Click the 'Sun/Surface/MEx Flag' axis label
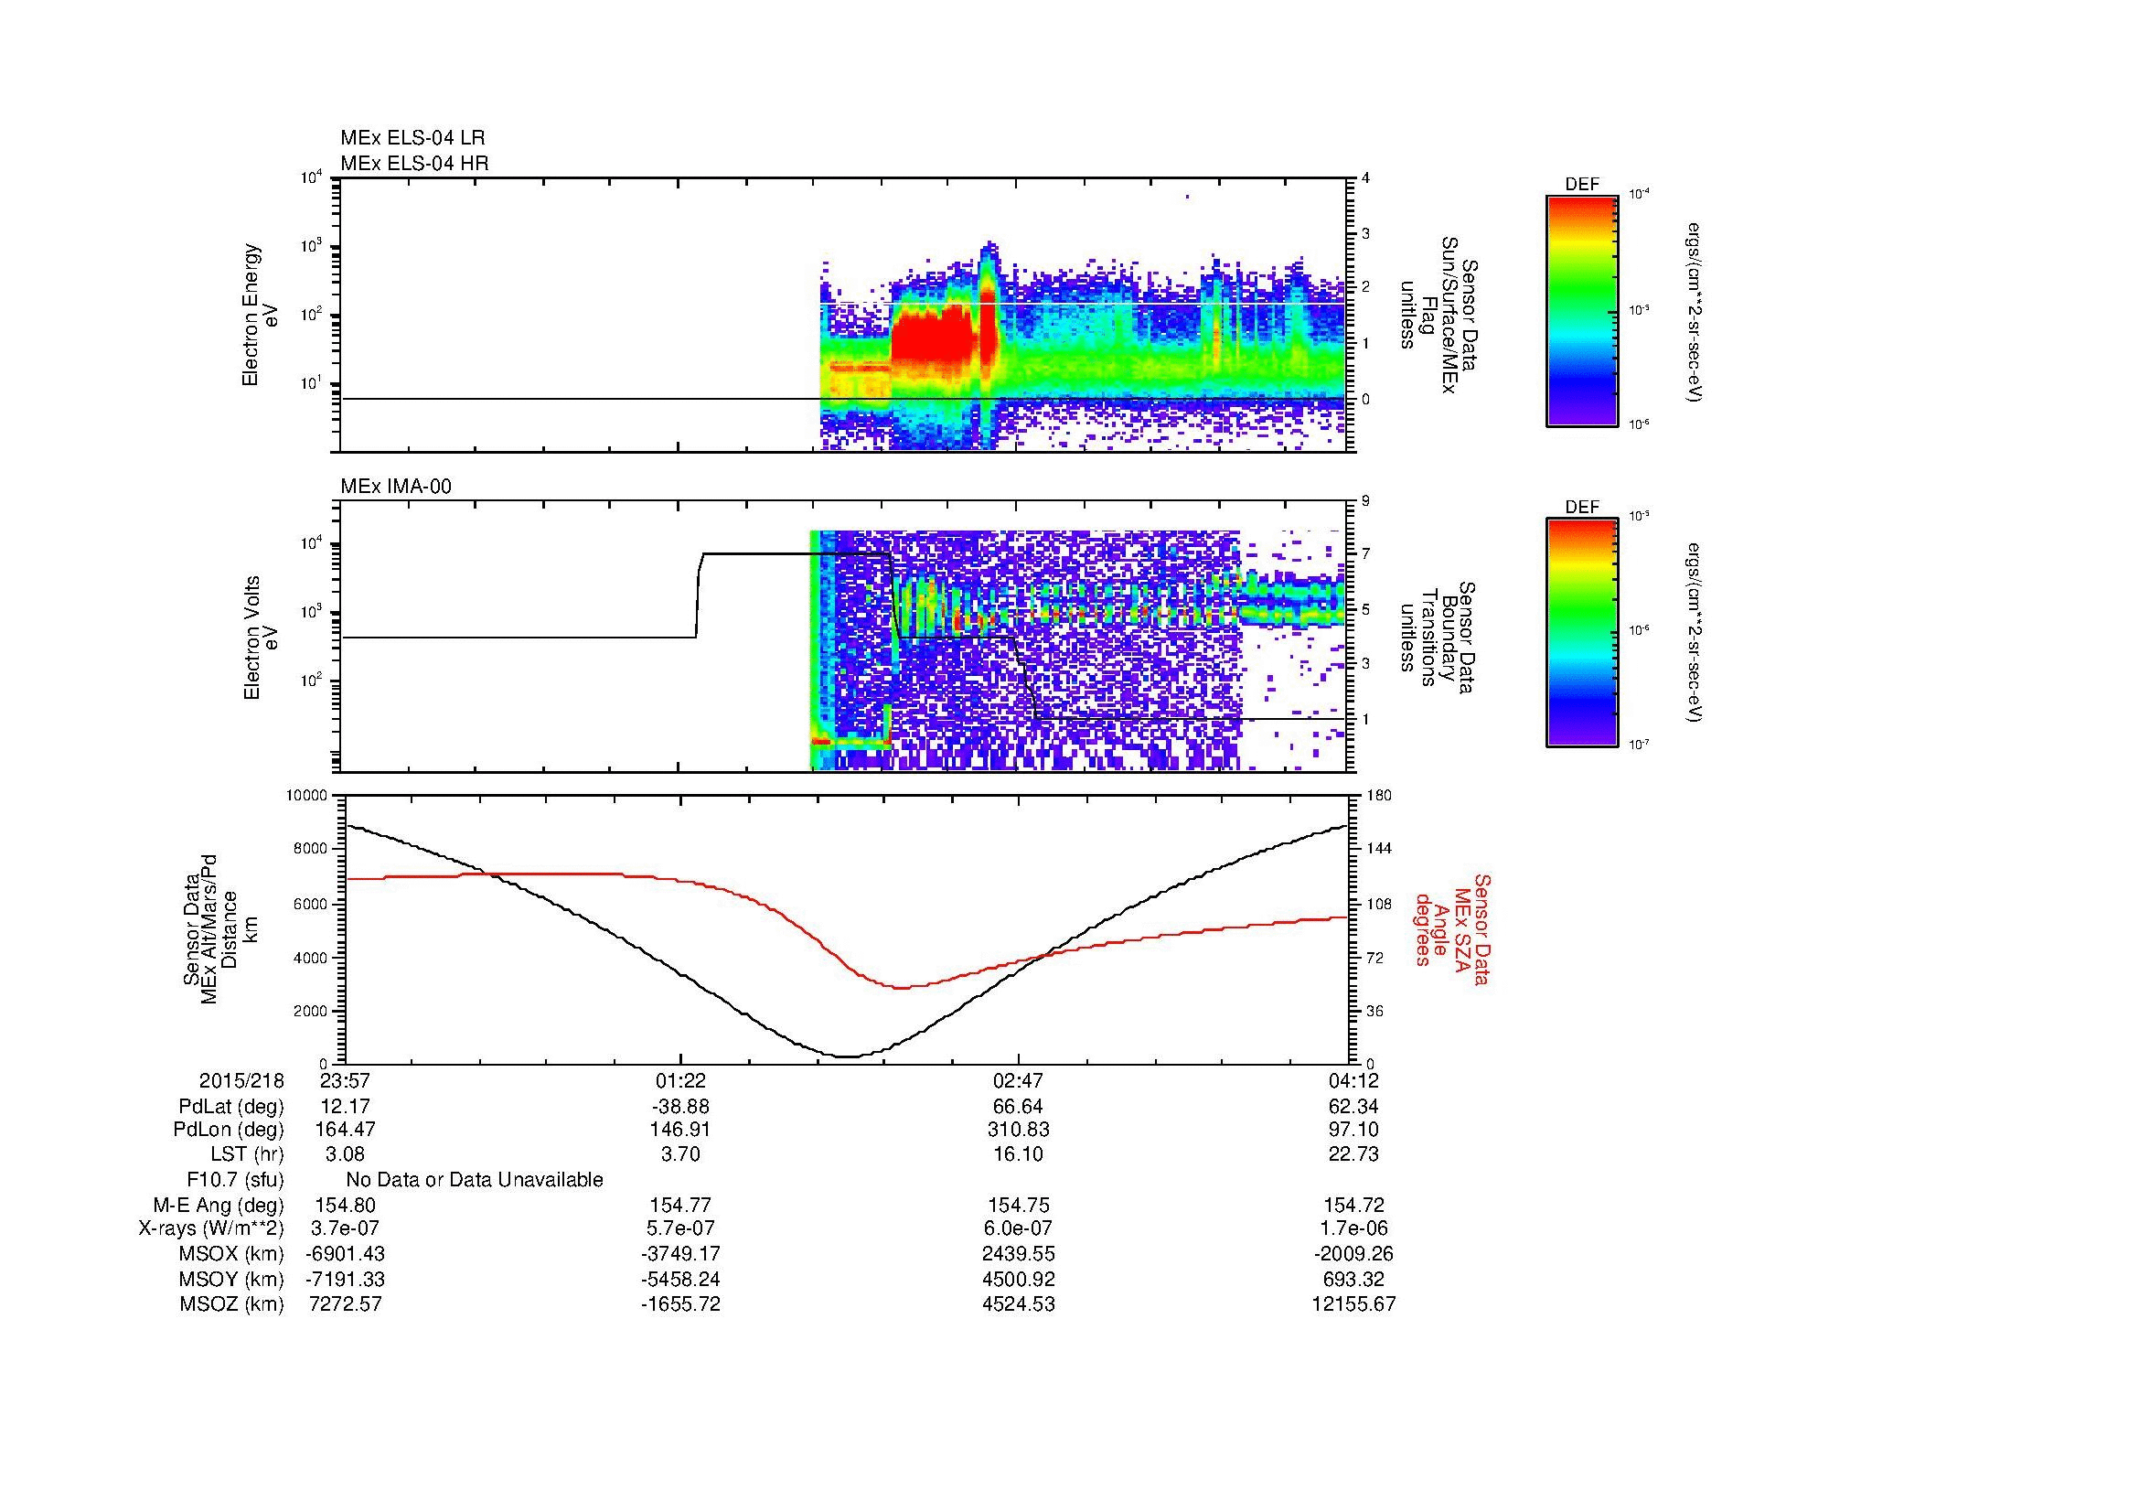Image resolution: width=2139 pixels, height=1512 pixels. click(1438, 315)
